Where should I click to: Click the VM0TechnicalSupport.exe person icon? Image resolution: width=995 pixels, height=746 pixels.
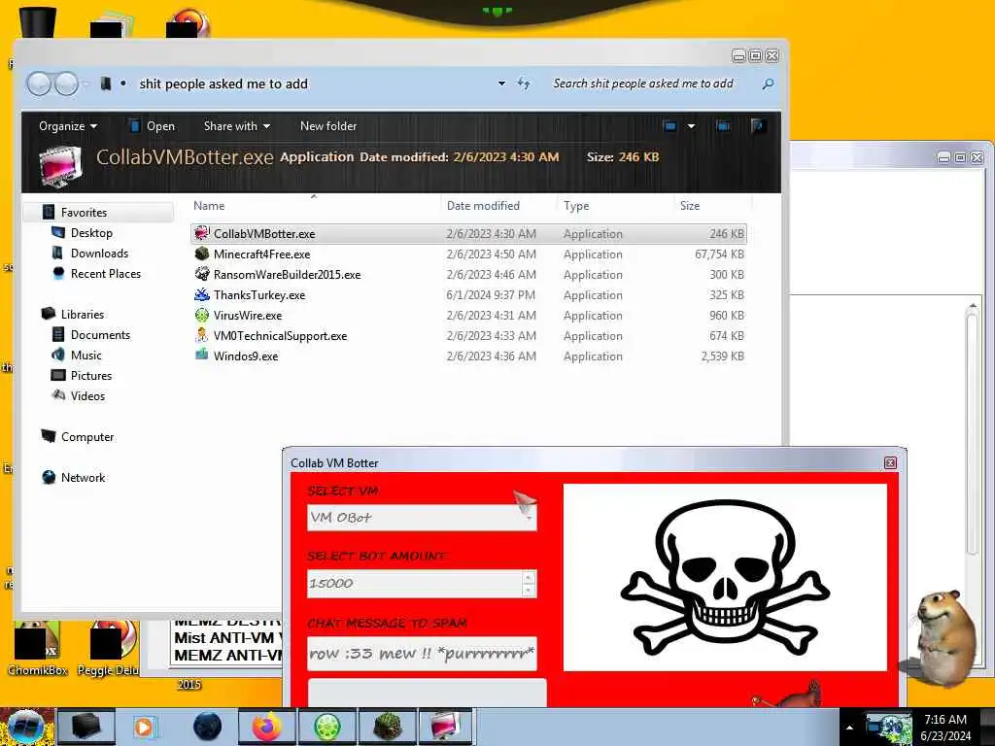pyautogui.click(x=202, y=335)
